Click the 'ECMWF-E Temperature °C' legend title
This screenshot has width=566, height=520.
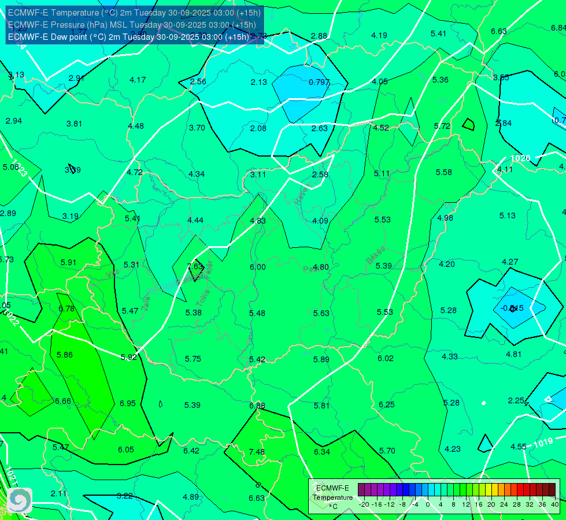click(x=332, y=497)
